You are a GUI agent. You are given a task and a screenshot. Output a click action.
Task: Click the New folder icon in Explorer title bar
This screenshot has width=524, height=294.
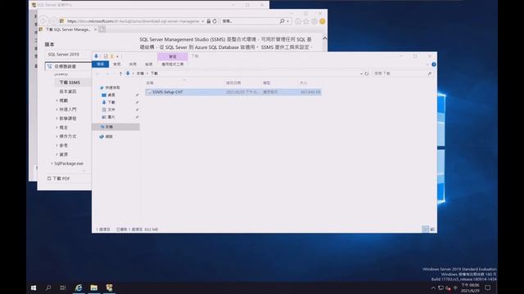coord(112,56)
